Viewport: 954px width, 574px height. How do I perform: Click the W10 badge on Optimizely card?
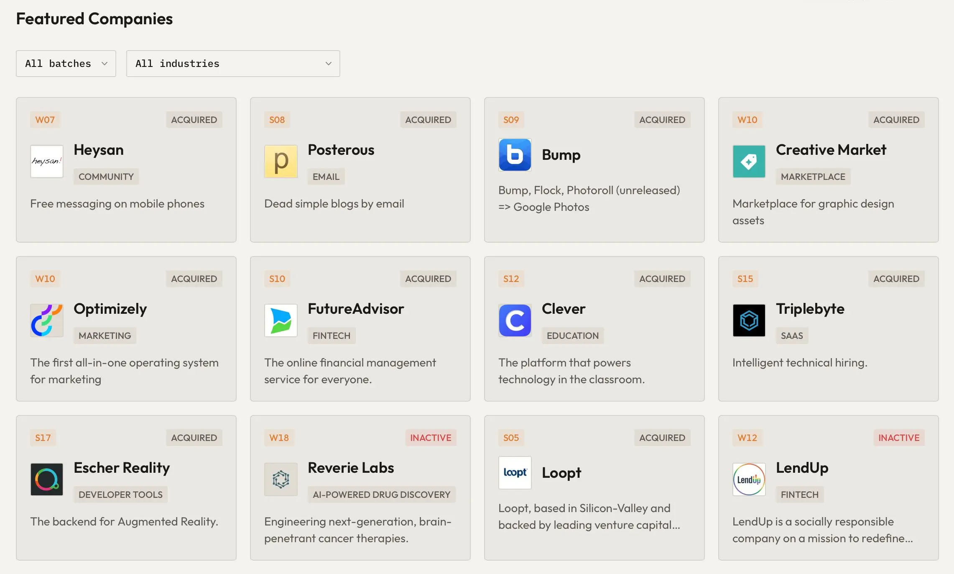click(45, 279)
